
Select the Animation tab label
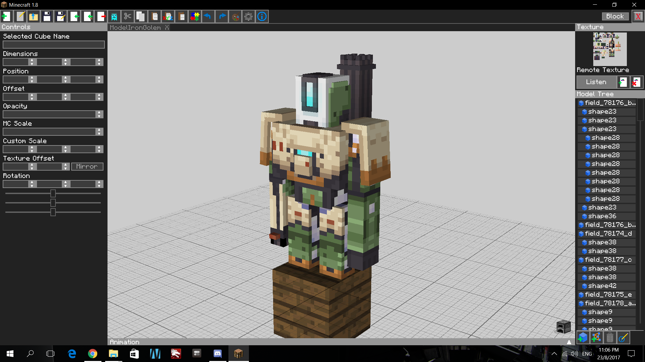(125, 342)
